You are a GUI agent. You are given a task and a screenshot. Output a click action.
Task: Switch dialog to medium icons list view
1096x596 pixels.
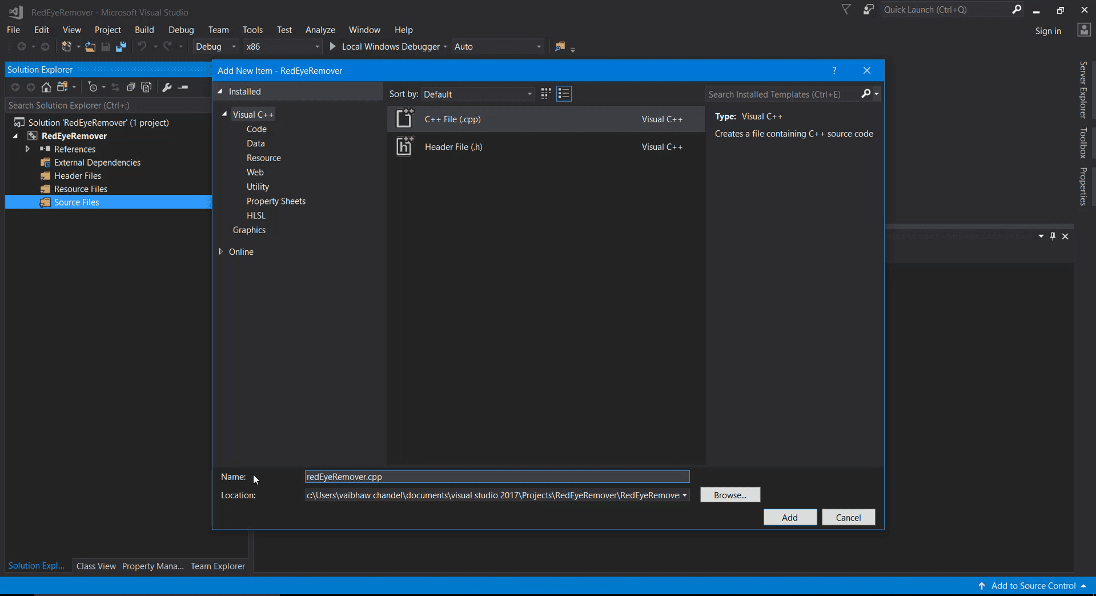click(564, 94)
